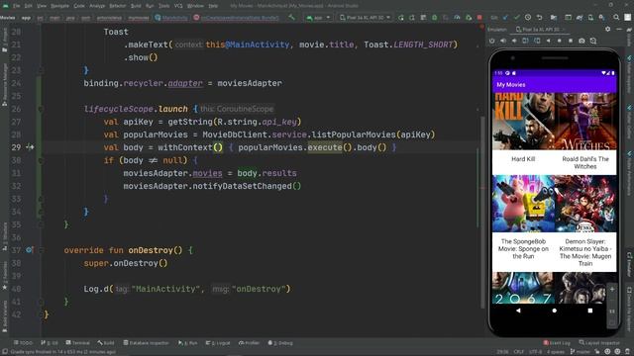
Task: Open the Profiler tool window at bottom
Action: (249, 343)
